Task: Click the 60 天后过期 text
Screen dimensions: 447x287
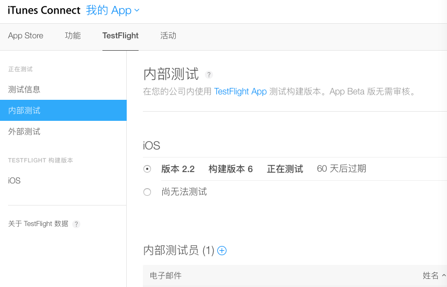Action: (341, 169)
